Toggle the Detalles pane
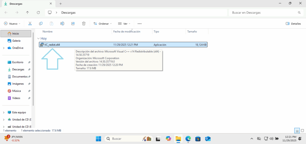The image size is (306, 144). pyautogui.click(x=293, y=24)
